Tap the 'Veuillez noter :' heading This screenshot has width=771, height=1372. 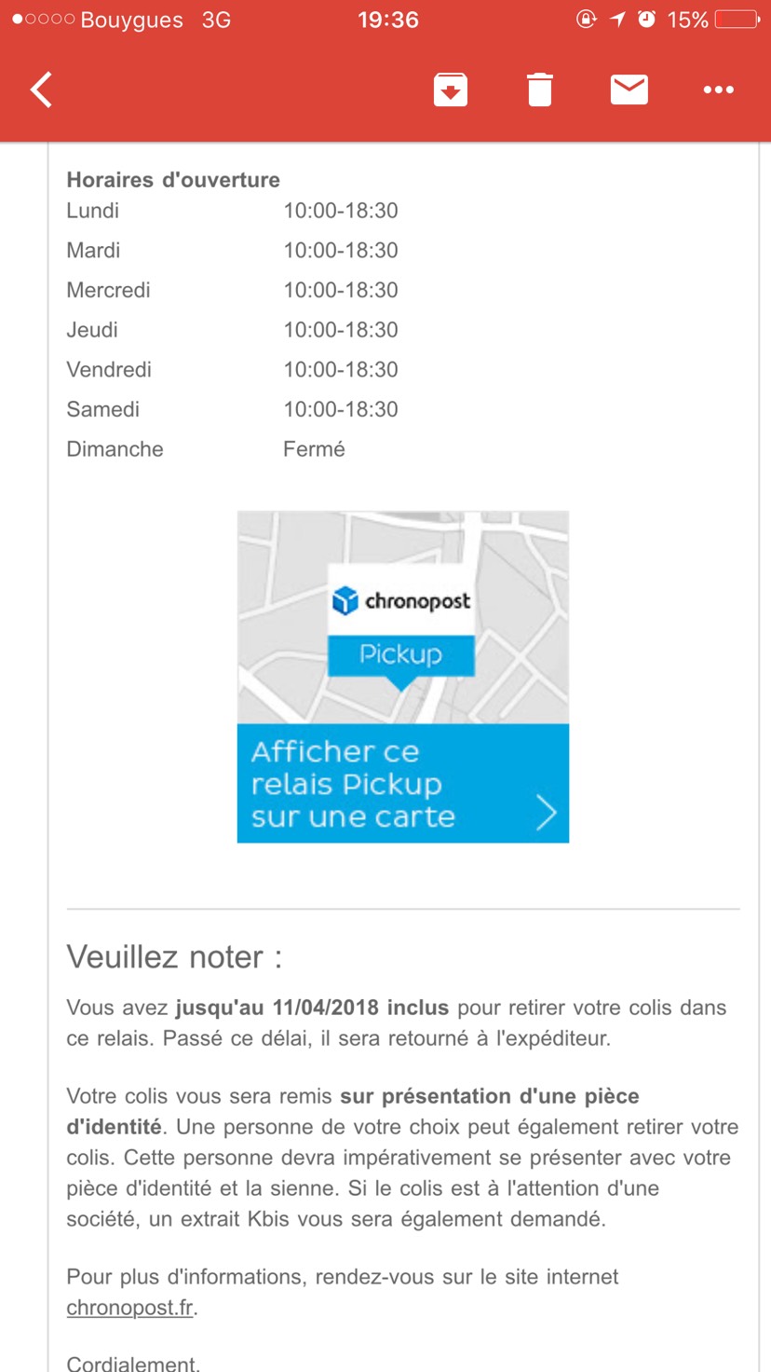tap(174, 957)
